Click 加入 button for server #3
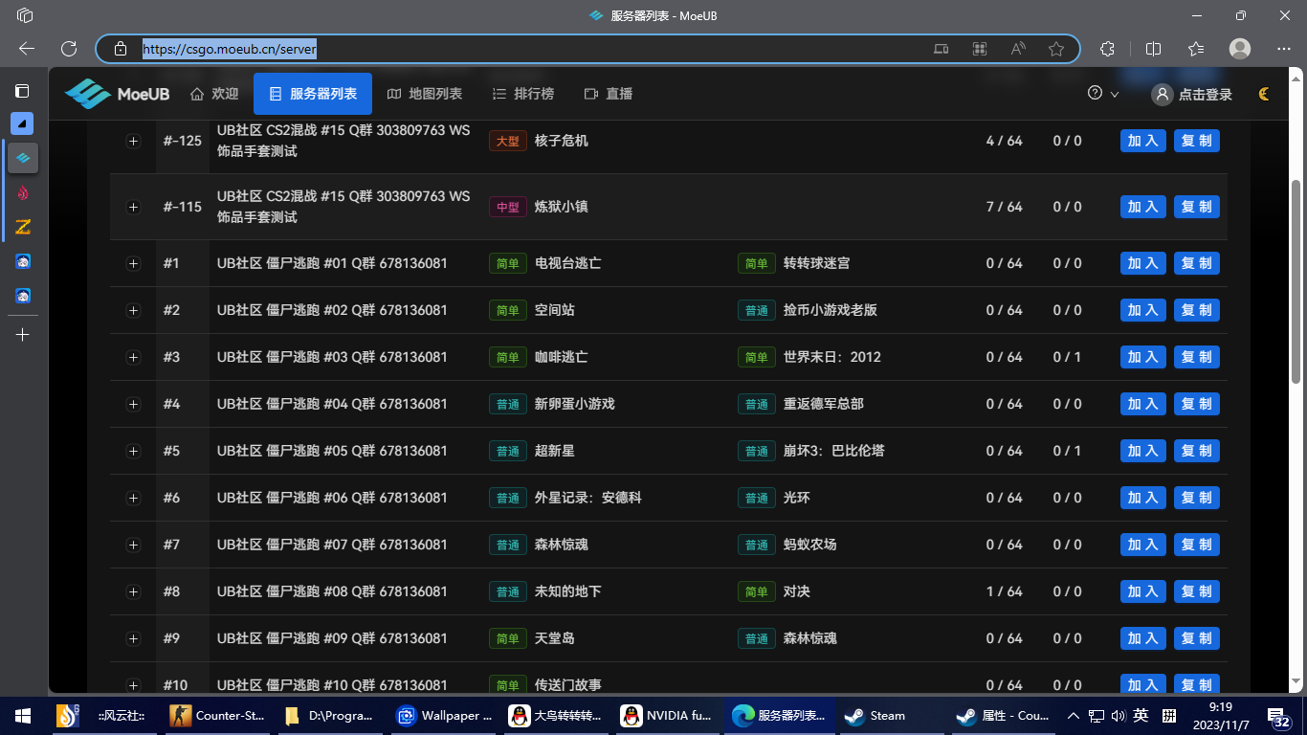This screenshot has width=1307, height=735. pyautogui.click(x=1142, y=357)
